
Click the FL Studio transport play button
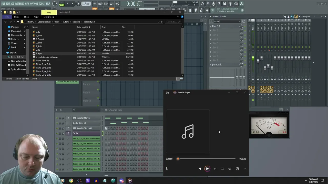click(x=67, y=4)
